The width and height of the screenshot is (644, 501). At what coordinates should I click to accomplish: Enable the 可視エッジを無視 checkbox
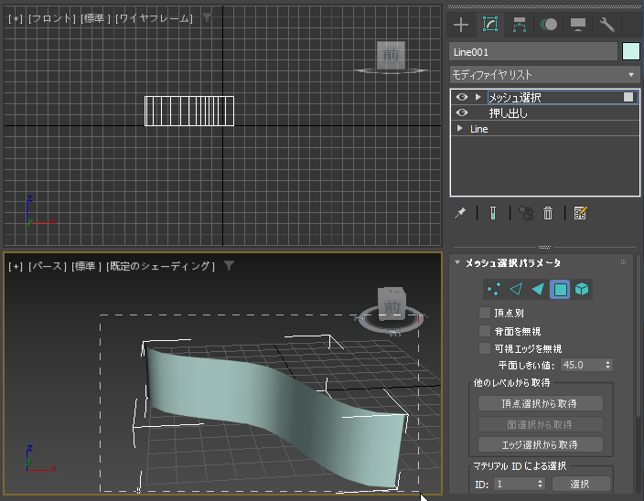tap(485, 348)
